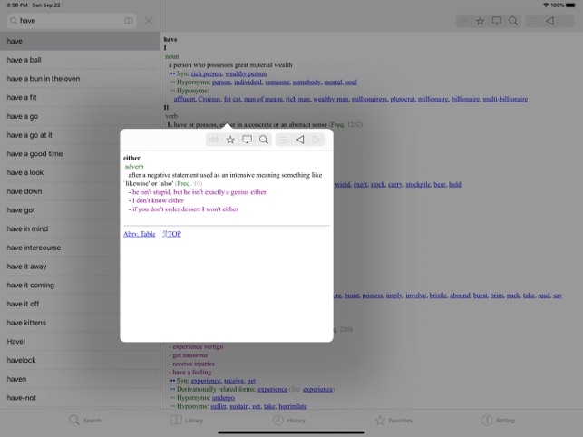583x437 pixels.
Task: Open the Setting tab
Action: click(x=498, y=421)
